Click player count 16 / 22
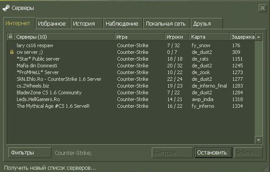270x172 pixels. click(175, 106)
